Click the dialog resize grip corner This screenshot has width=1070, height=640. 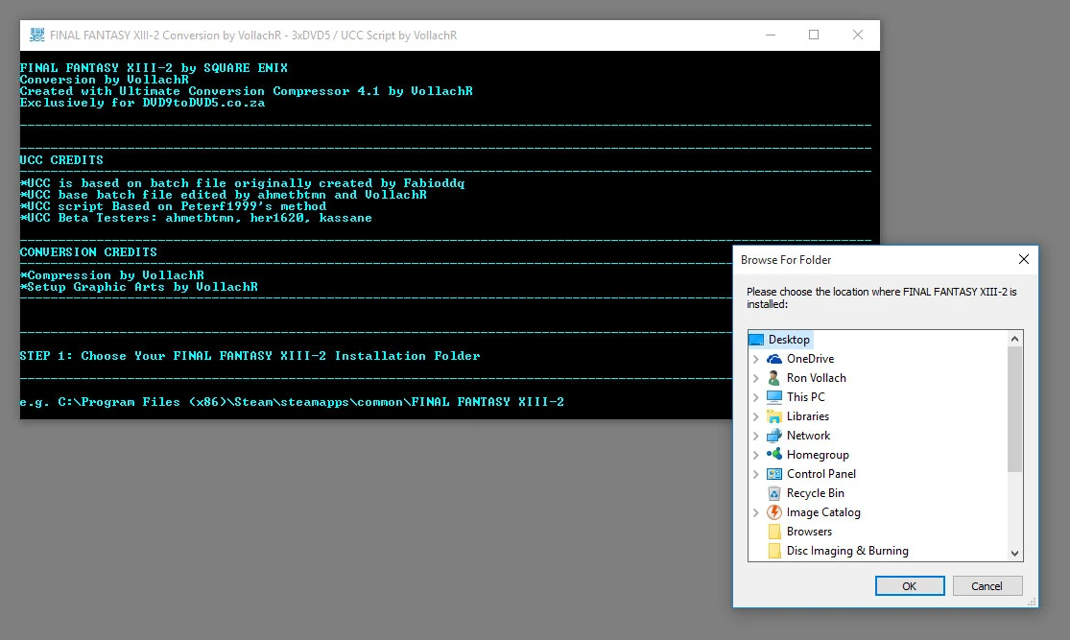(1032, 602)
